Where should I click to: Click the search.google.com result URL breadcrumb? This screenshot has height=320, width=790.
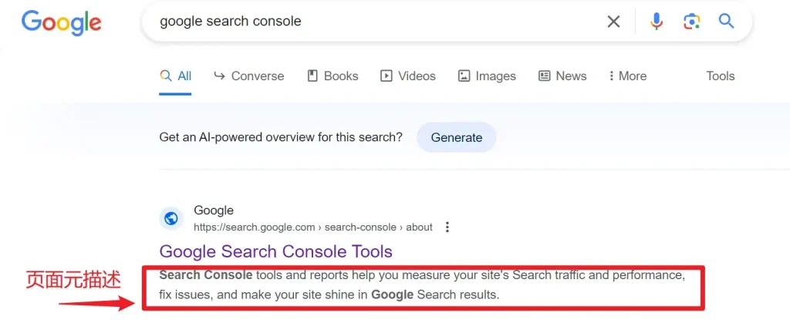point(313,227)
